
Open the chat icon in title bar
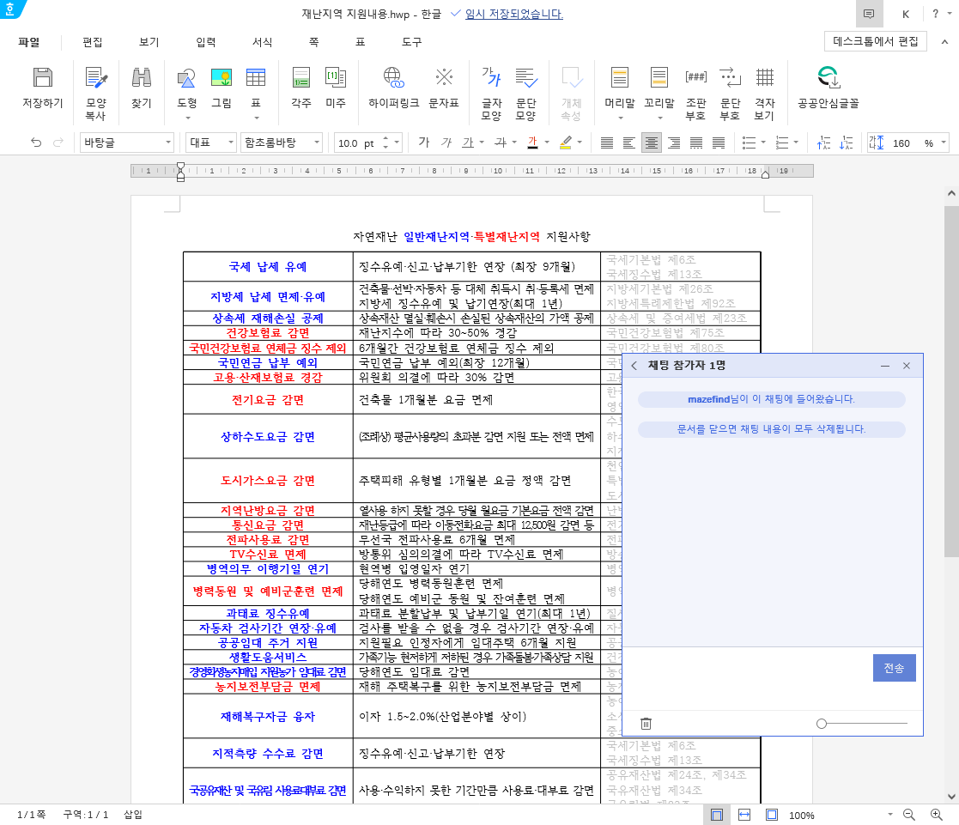pos(869,14)
